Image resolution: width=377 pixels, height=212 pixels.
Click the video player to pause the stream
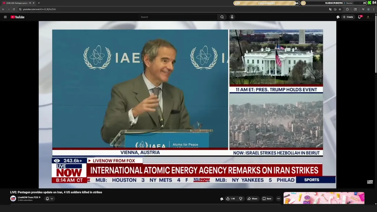tap(187, 105)
